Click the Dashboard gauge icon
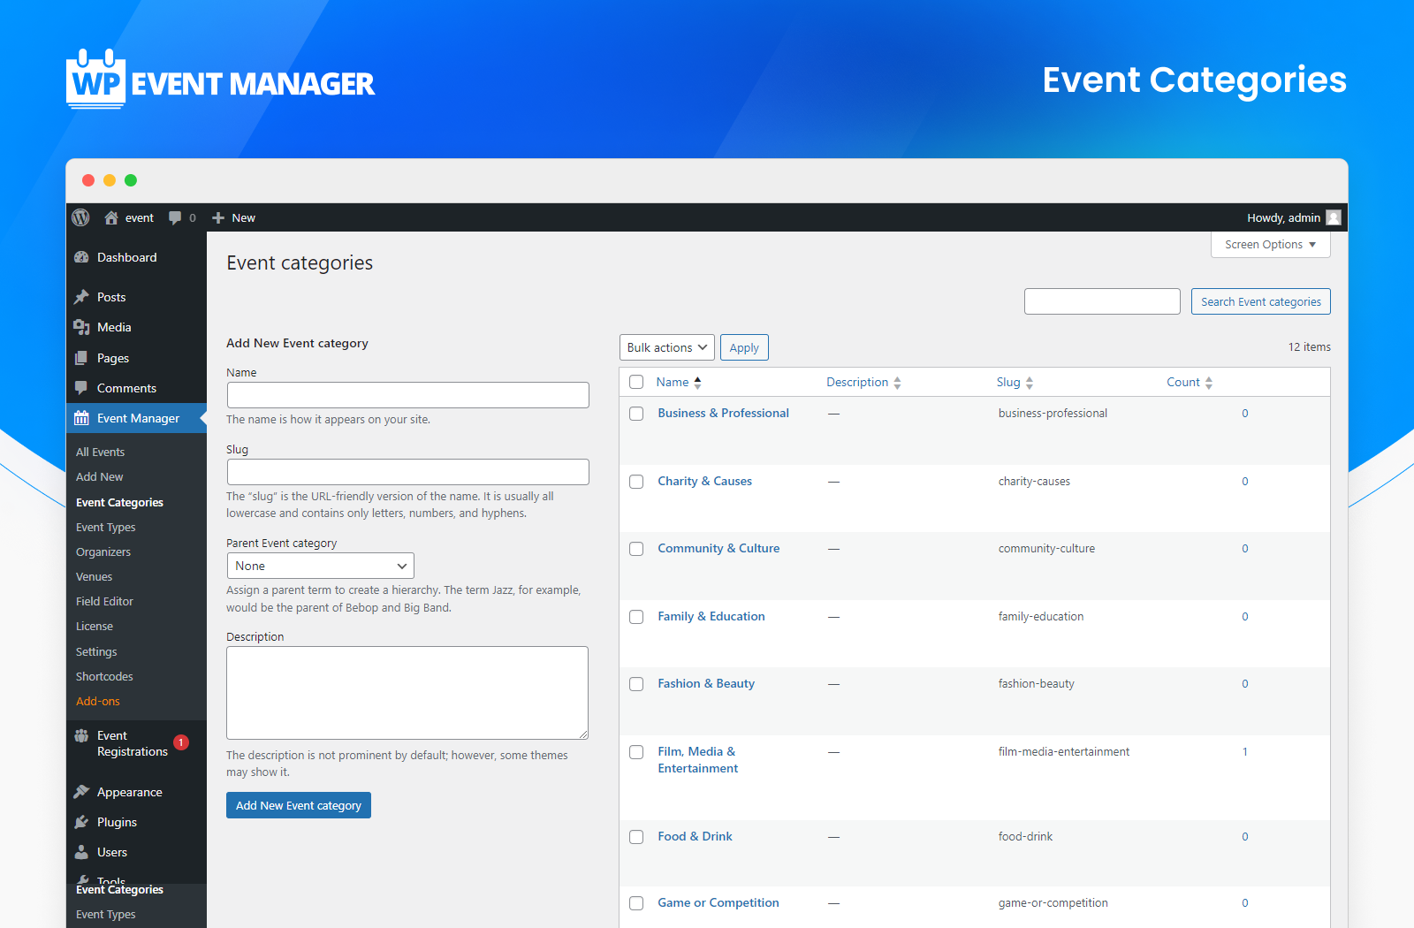 (x=81, y=257)
